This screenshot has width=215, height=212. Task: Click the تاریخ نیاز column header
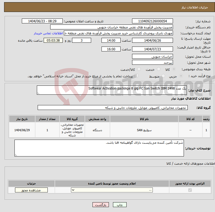[22, 119]
